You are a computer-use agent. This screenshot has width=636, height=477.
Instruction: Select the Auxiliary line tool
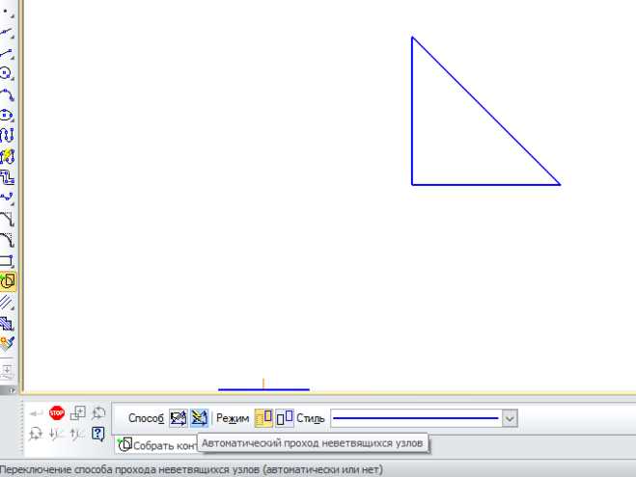(7, 32)
